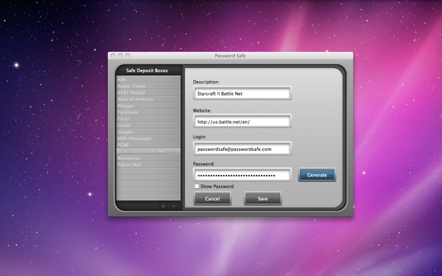Click the plus icon to add entry

tap(163, 206)
